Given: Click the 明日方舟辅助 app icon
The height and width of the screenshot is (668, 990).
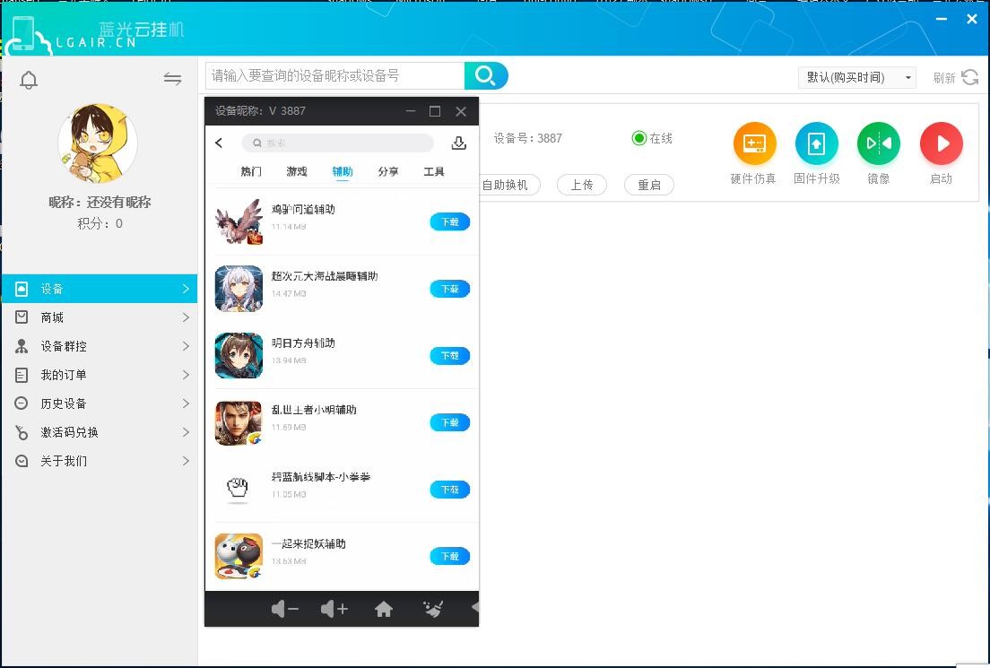Looking at the screenshot, I should tap(239, 355).
